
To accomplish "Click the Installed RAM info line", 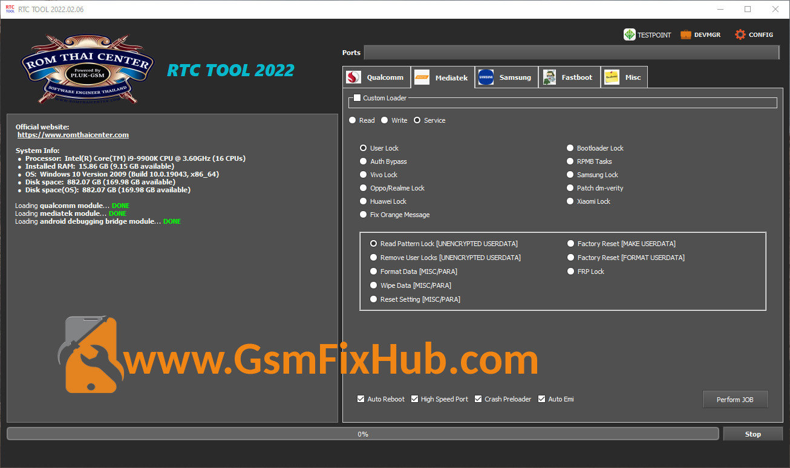I will point(100,166).
